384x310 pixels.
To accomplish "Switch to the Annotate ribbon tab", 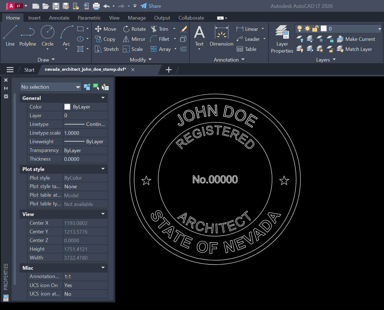I will (59, 18).
